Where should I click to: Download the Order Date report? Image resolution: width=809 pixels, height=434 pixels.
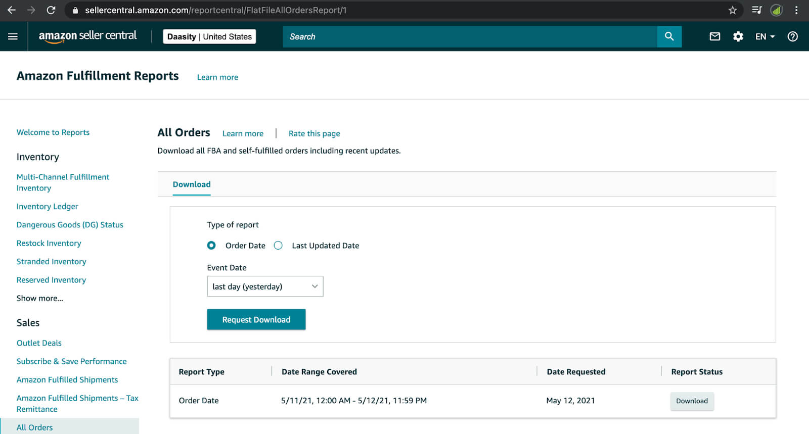[692, 401]
